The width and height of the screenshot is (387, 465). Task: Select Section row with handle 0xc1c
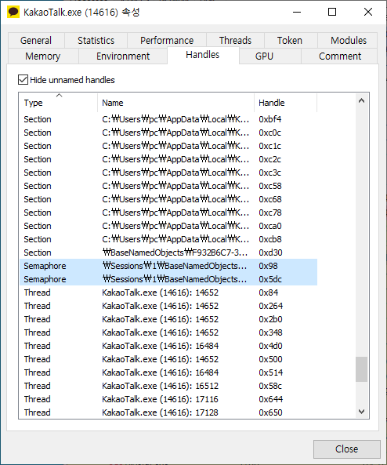pos(168,146)
